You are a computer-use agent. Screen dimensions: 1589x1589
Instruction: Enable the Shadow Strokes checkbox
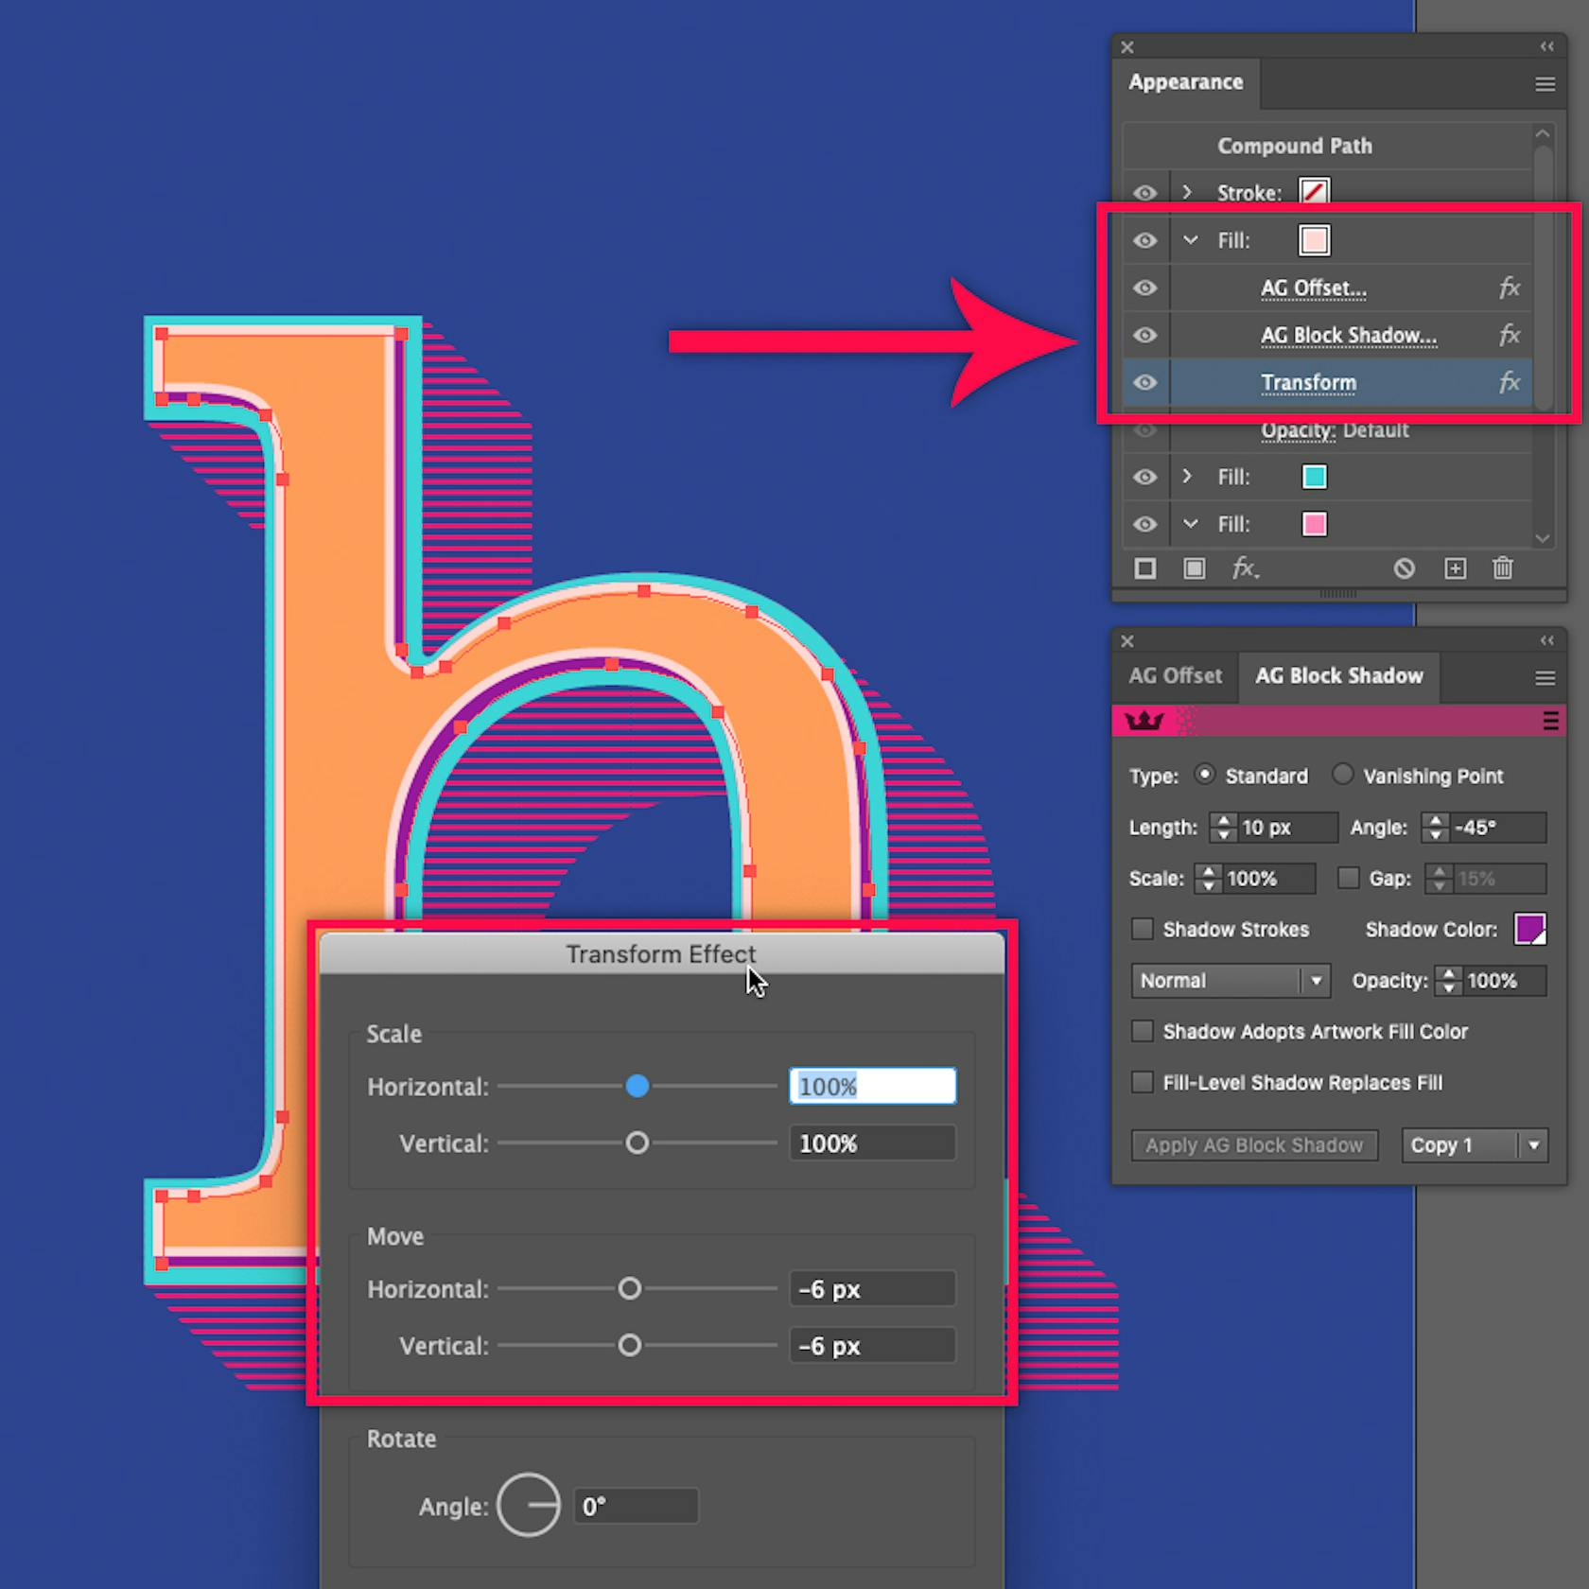1143,929
